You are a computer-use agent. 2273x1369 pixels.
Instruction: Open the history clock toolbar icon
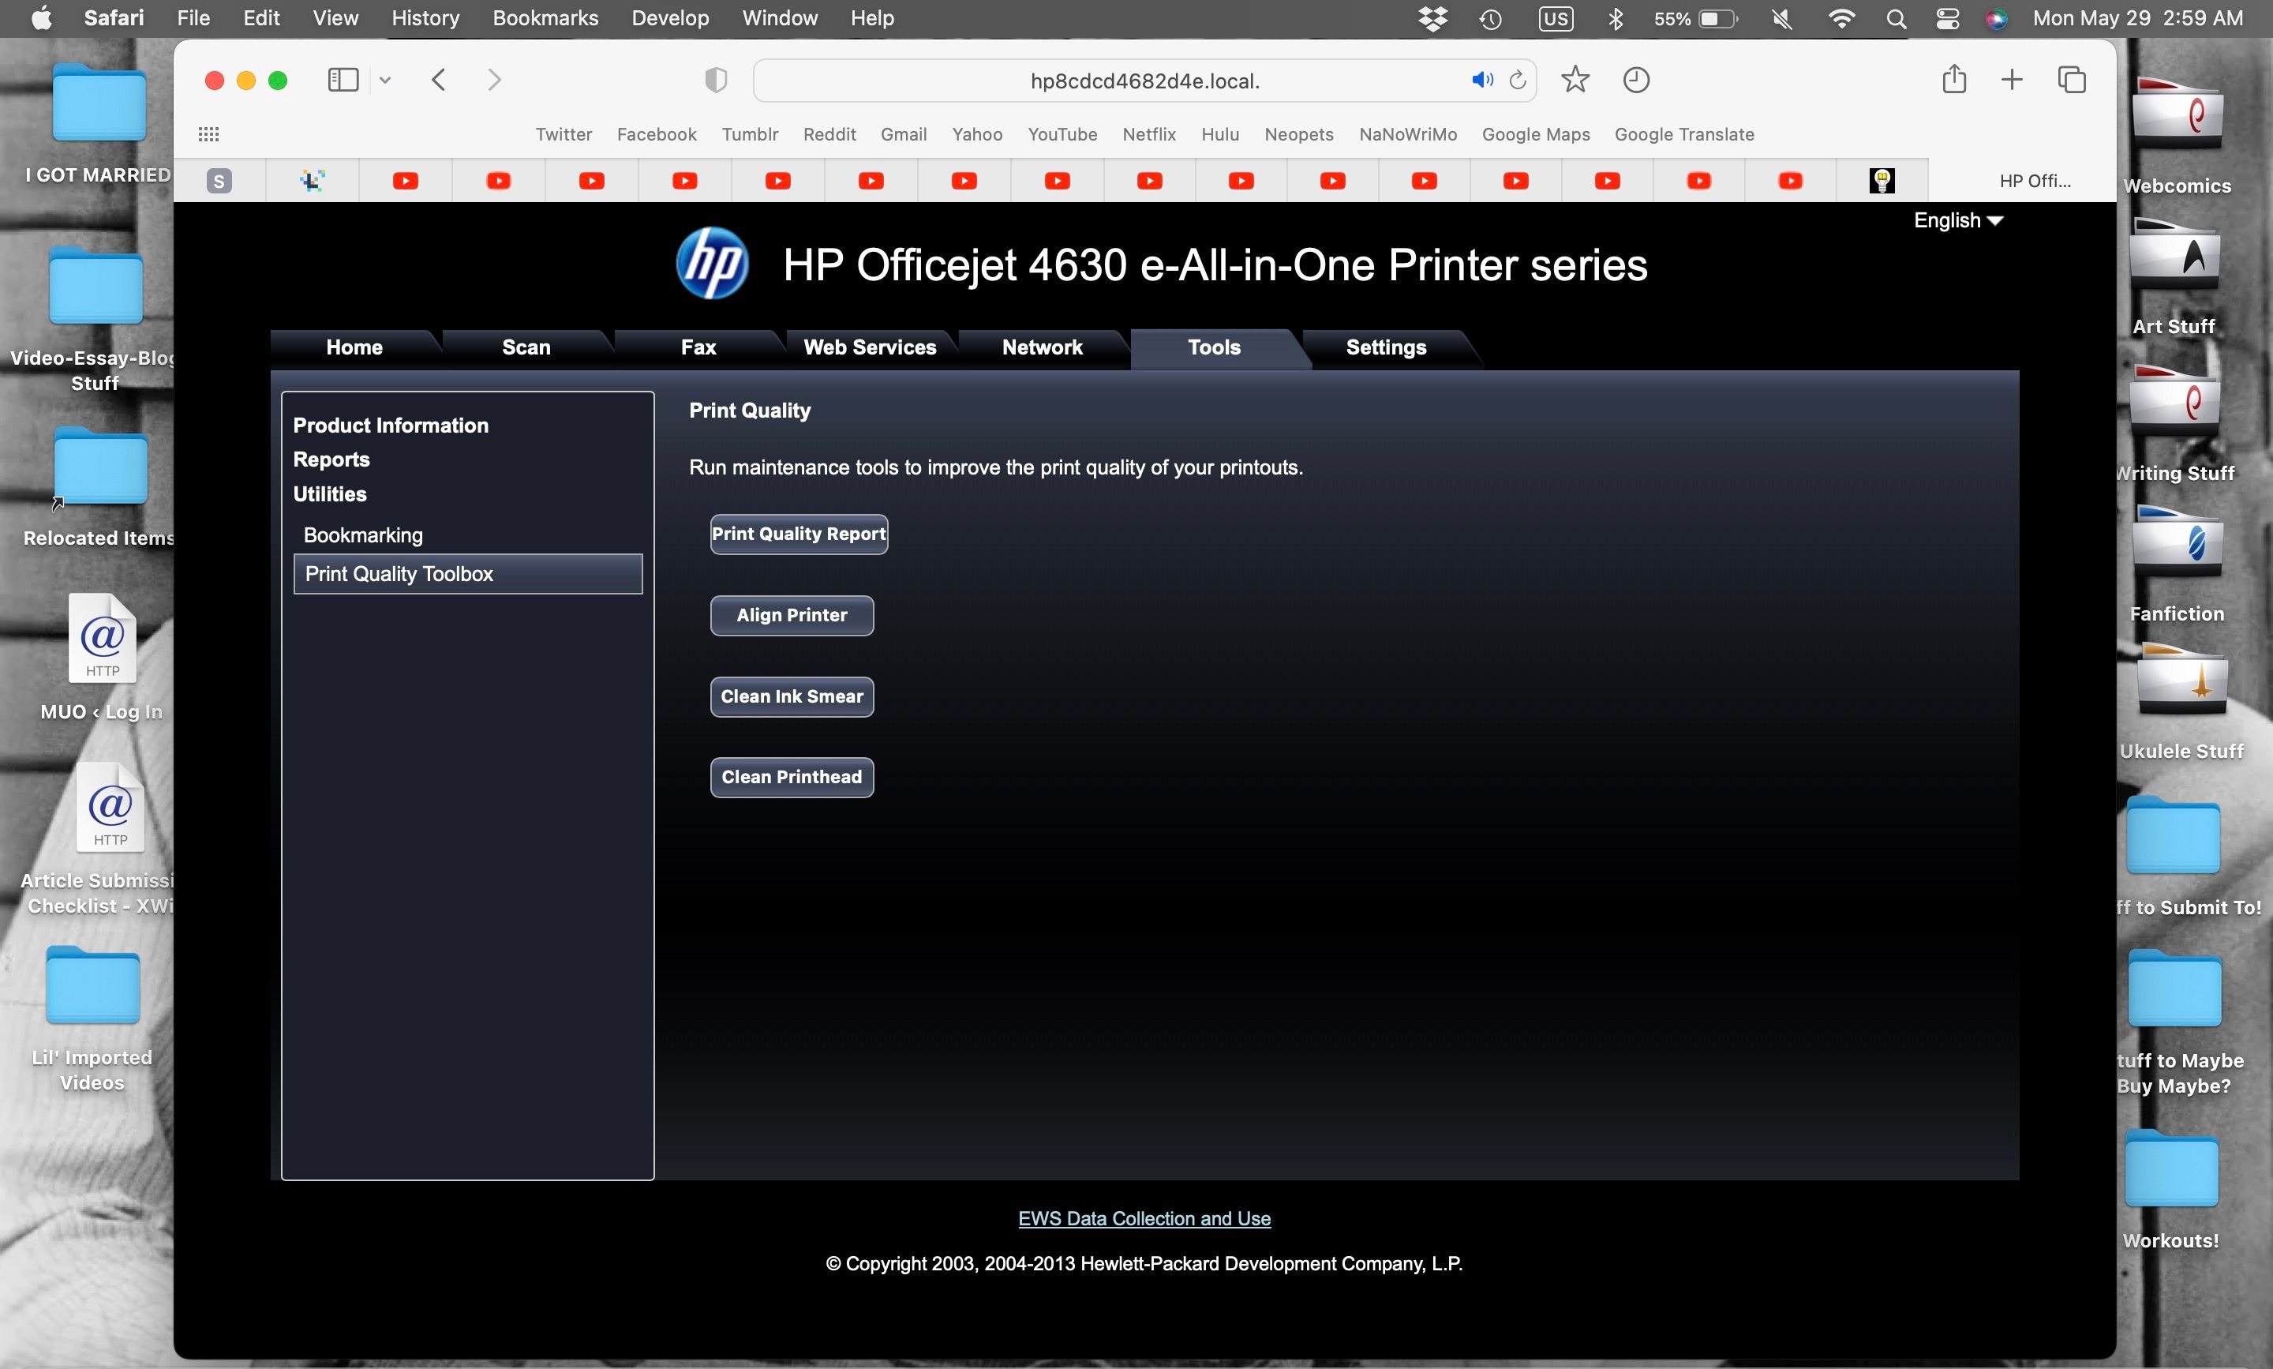pyautogui.click(x=1636, y=81)
